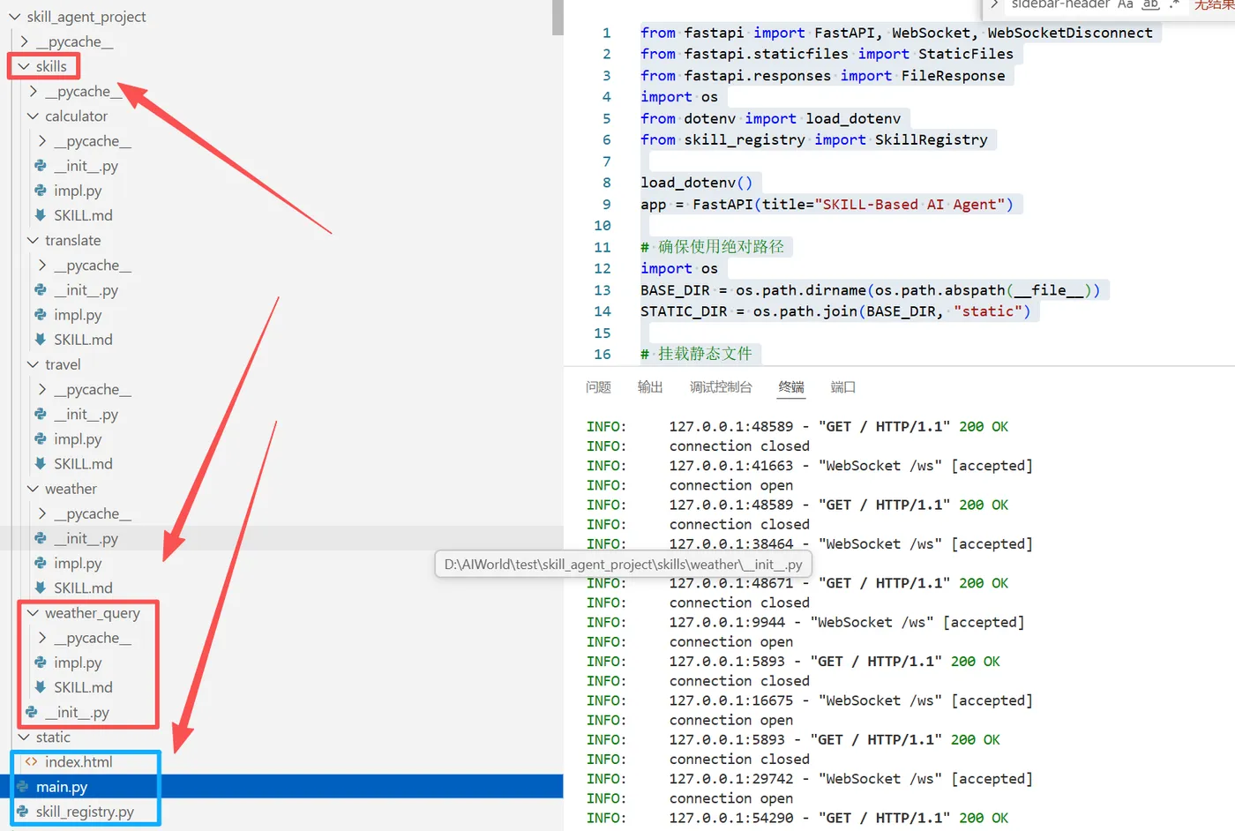
Task: Toggle match whole word option
Action: 1150,4
